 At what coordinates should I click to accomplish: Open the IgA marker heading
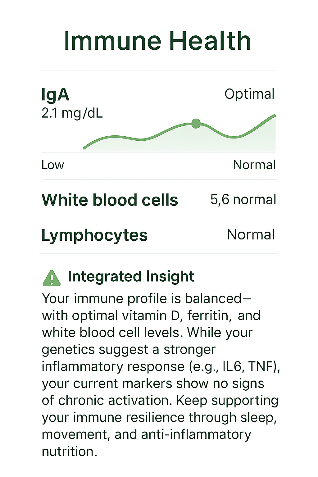click(55, 94)
